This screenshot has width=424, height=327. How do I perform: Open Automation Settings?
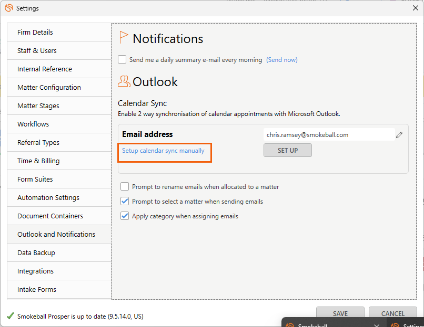[59, 197]
